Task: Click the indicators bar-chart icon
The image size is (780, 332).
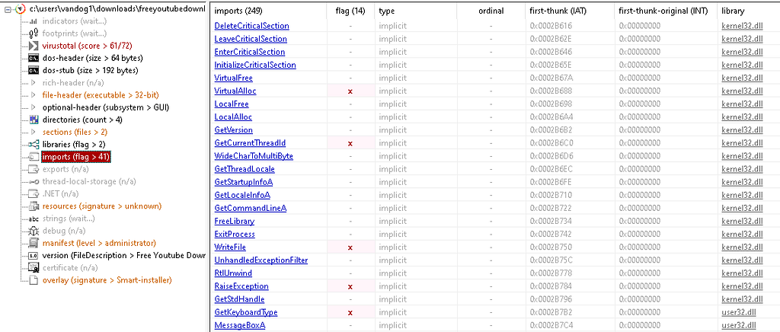Action: pyautogui.click(x=34, y=21)
